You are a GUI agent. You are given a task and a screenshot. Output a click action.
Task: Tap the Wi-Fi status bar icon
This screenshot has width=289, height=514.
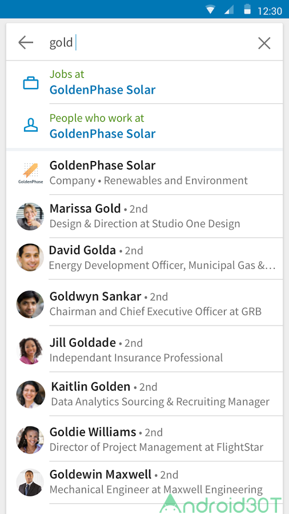(210, 10)
